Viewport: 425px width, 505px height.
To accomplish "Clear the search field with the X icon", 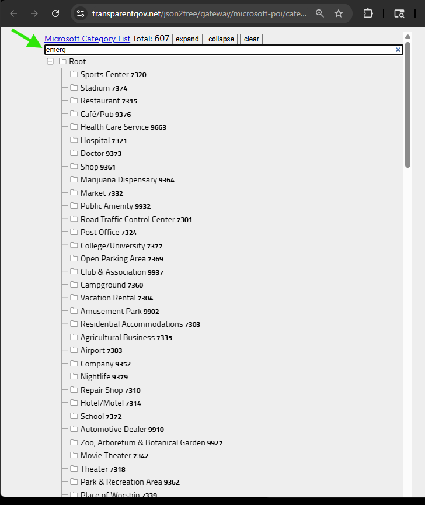I will click(398, 50).
